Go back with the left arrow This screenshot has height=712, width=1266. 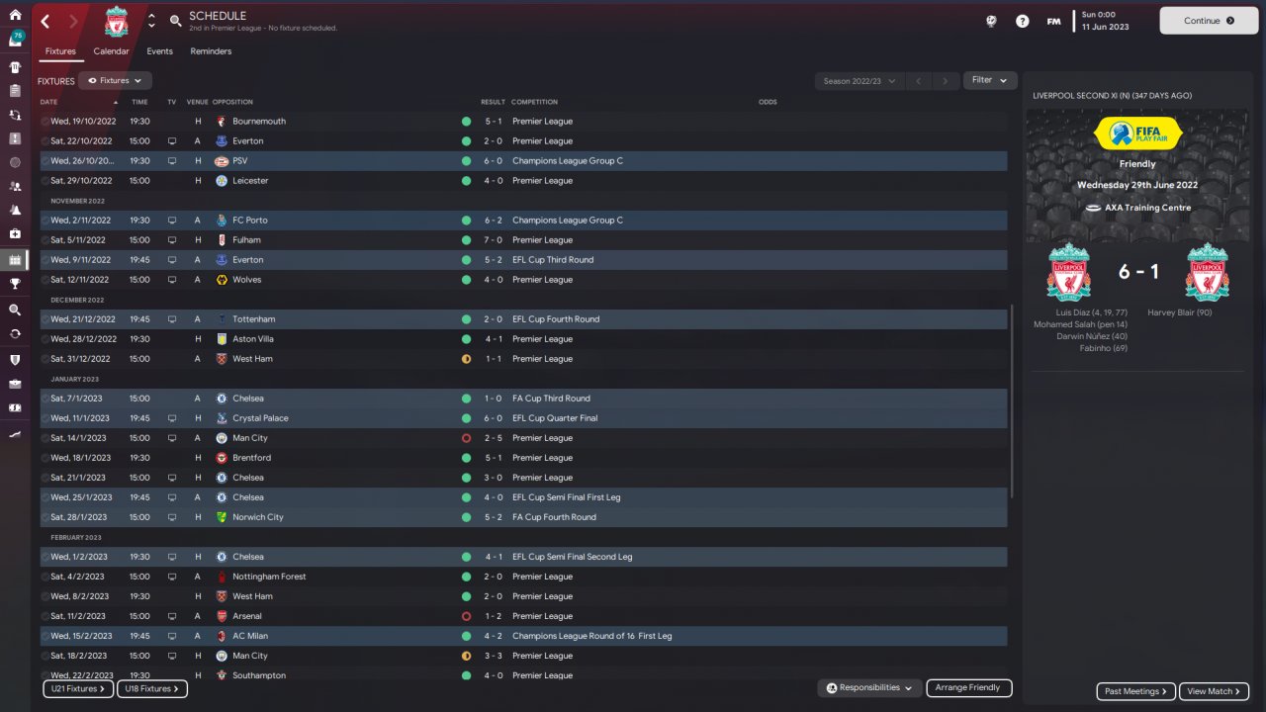coord(45,21)
